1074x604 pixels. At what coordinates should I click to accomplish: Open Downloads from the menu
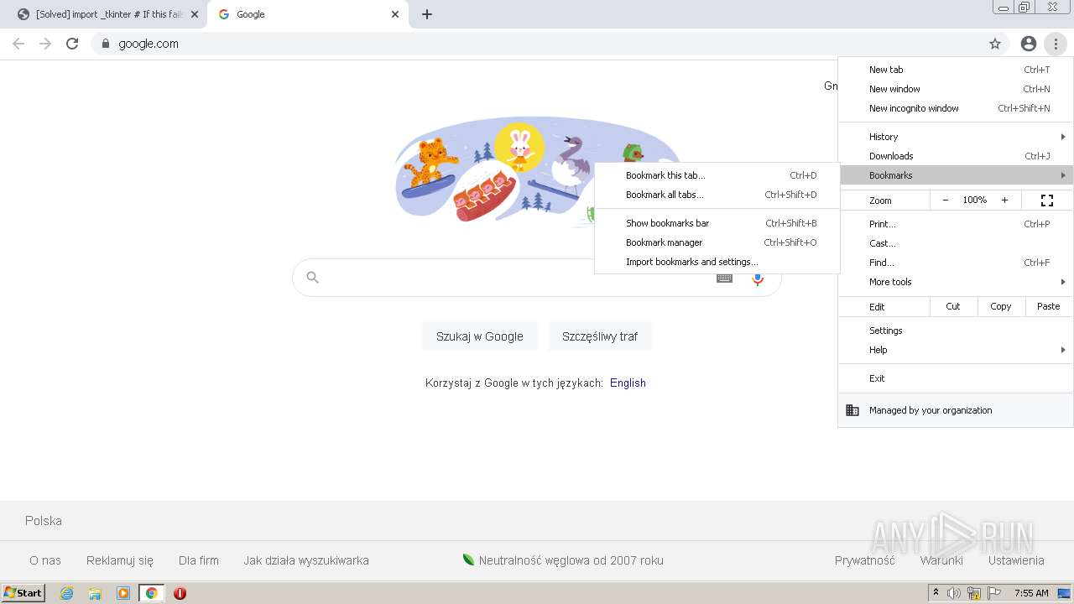956,156
